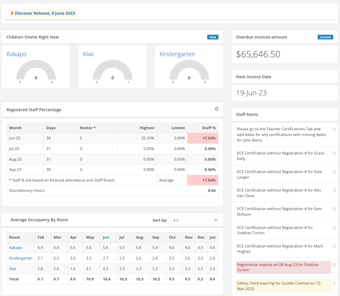Open Kindergarten in occupancy table

(x=21, y=258)
